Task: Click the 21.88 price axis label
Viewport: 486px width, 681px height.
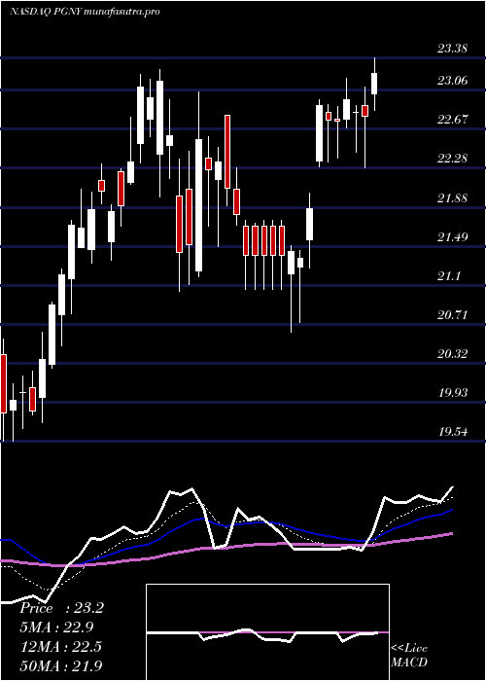Action: pos(453,198)
